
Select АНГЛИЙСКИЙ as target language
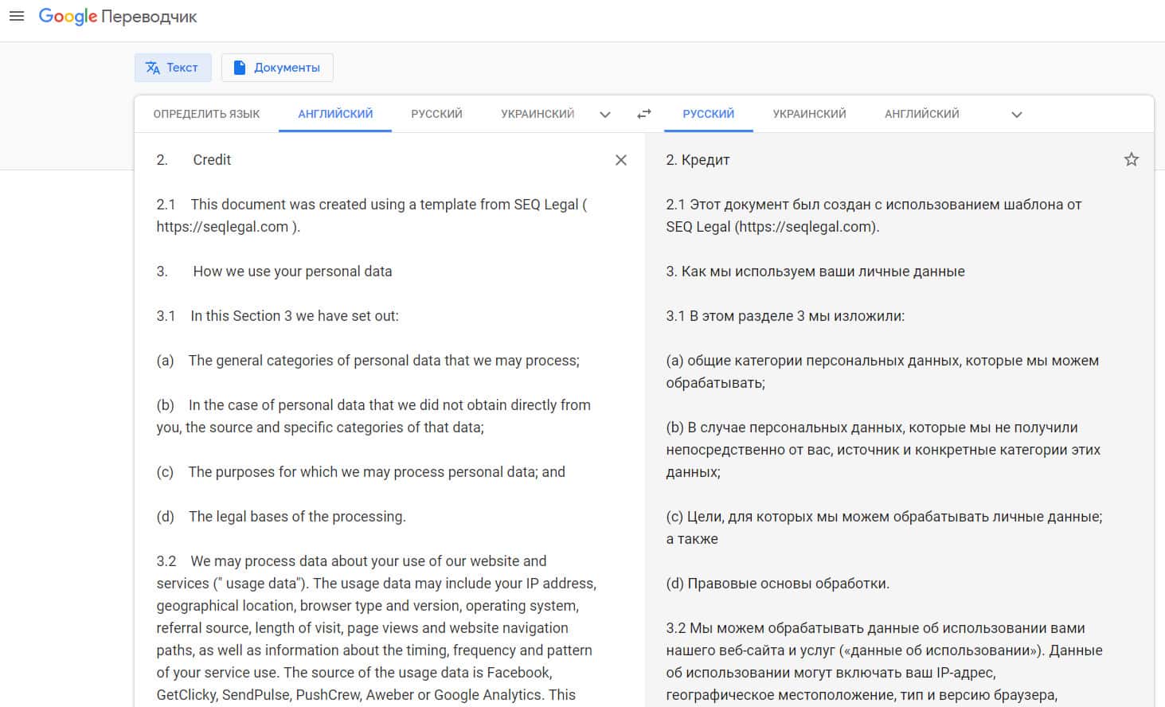pos(922,114)
